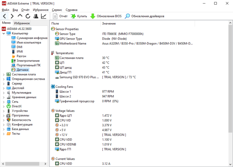This screenshot has width=233, height=167.
Task: Expand the Системная плата tree node
Action: coord(4,75)
